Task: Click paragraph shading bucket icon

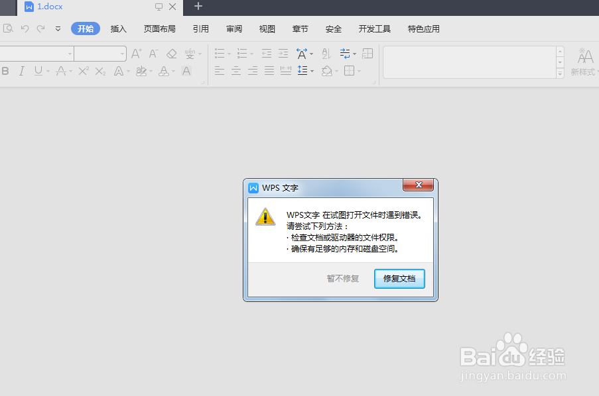Action: coord(326,71)
